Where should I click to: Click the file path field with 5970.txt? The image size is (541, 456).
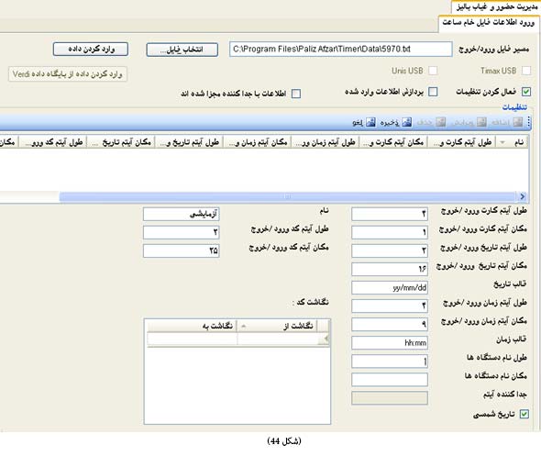click(340, 49)
